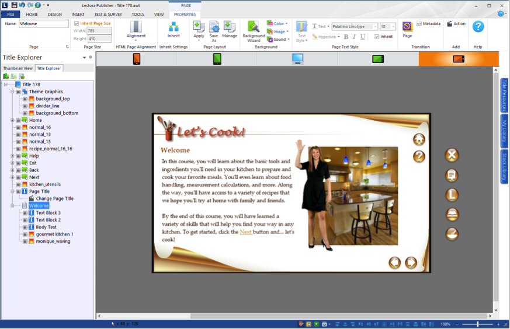Open the Manage page layout icon

(230, 30)
